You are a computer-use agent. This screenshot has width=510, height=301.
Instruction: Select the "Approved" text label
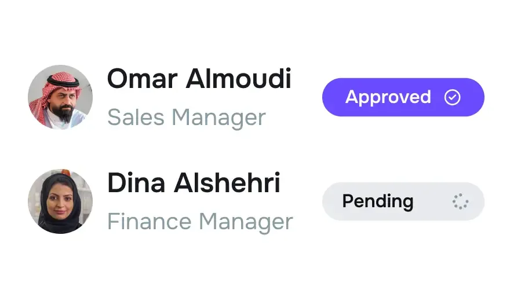[x=388, y=97]
